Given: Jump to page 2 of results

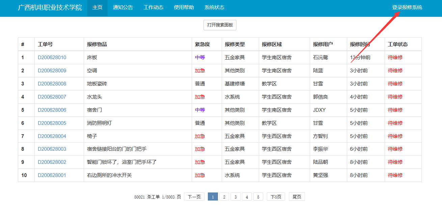Looking at the screenshot, I should [x=224, y=197].
